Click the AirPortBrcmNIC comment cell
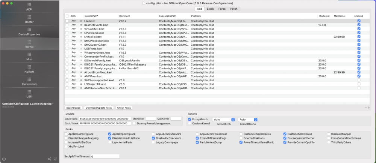Image resolution: width=376 pixels, height=163 pixels. pos(128,68)
